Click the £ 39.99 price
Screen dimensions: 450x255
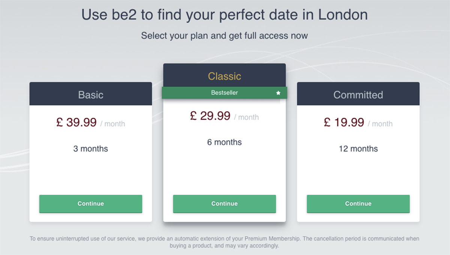[76, 123]
